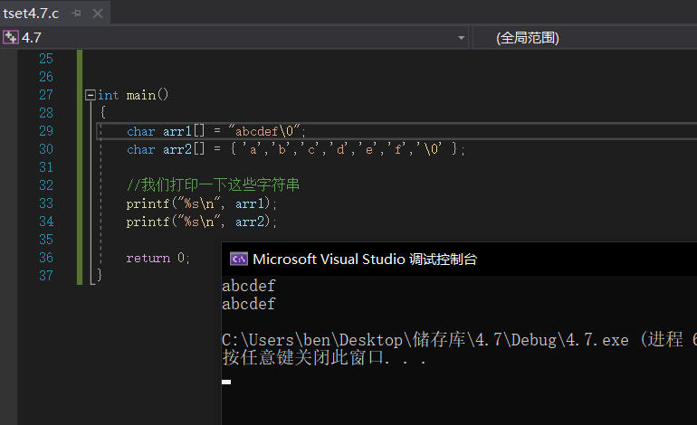Place cursor in arr1 declaration line

point(216,131)
